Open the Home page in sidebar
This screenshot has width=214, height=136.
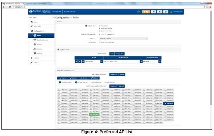pos(35,22)
